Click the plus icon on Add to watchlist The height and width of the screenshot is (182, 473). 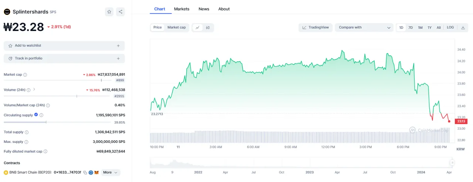(118, 46)
